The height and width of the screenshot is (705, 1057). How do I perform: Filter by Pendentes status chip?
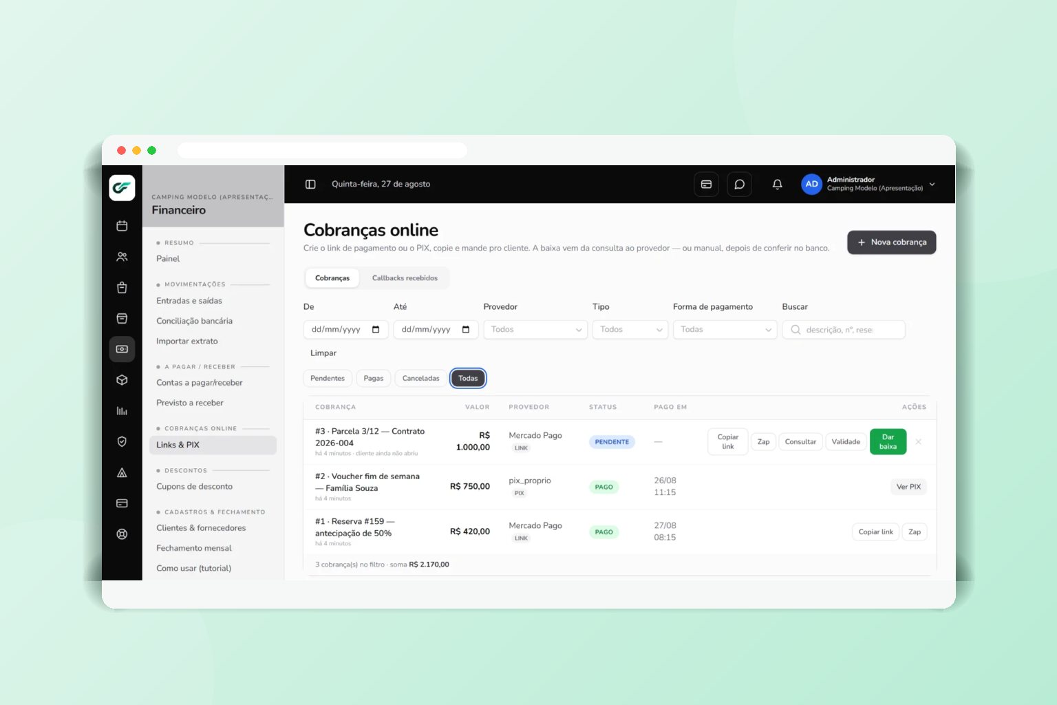coord(328,379)
